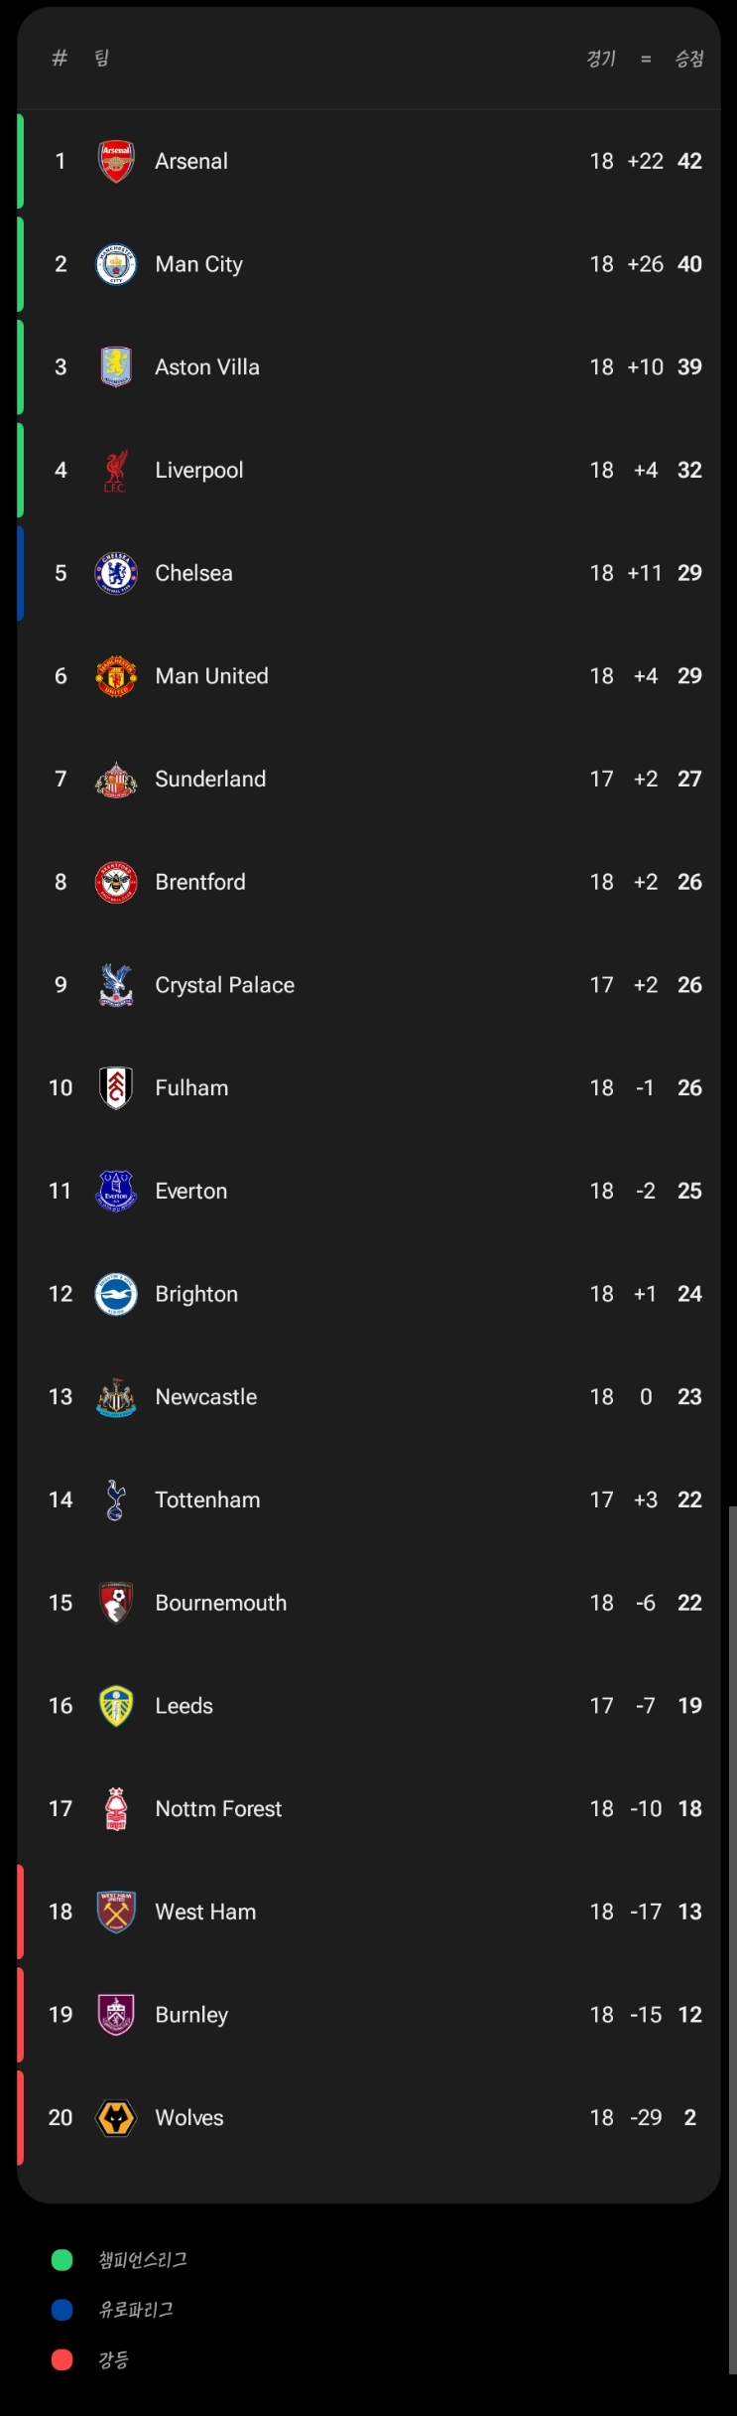Click the Man City club crest
This screenshot has width=737, height=2416.
pos(116,264)
